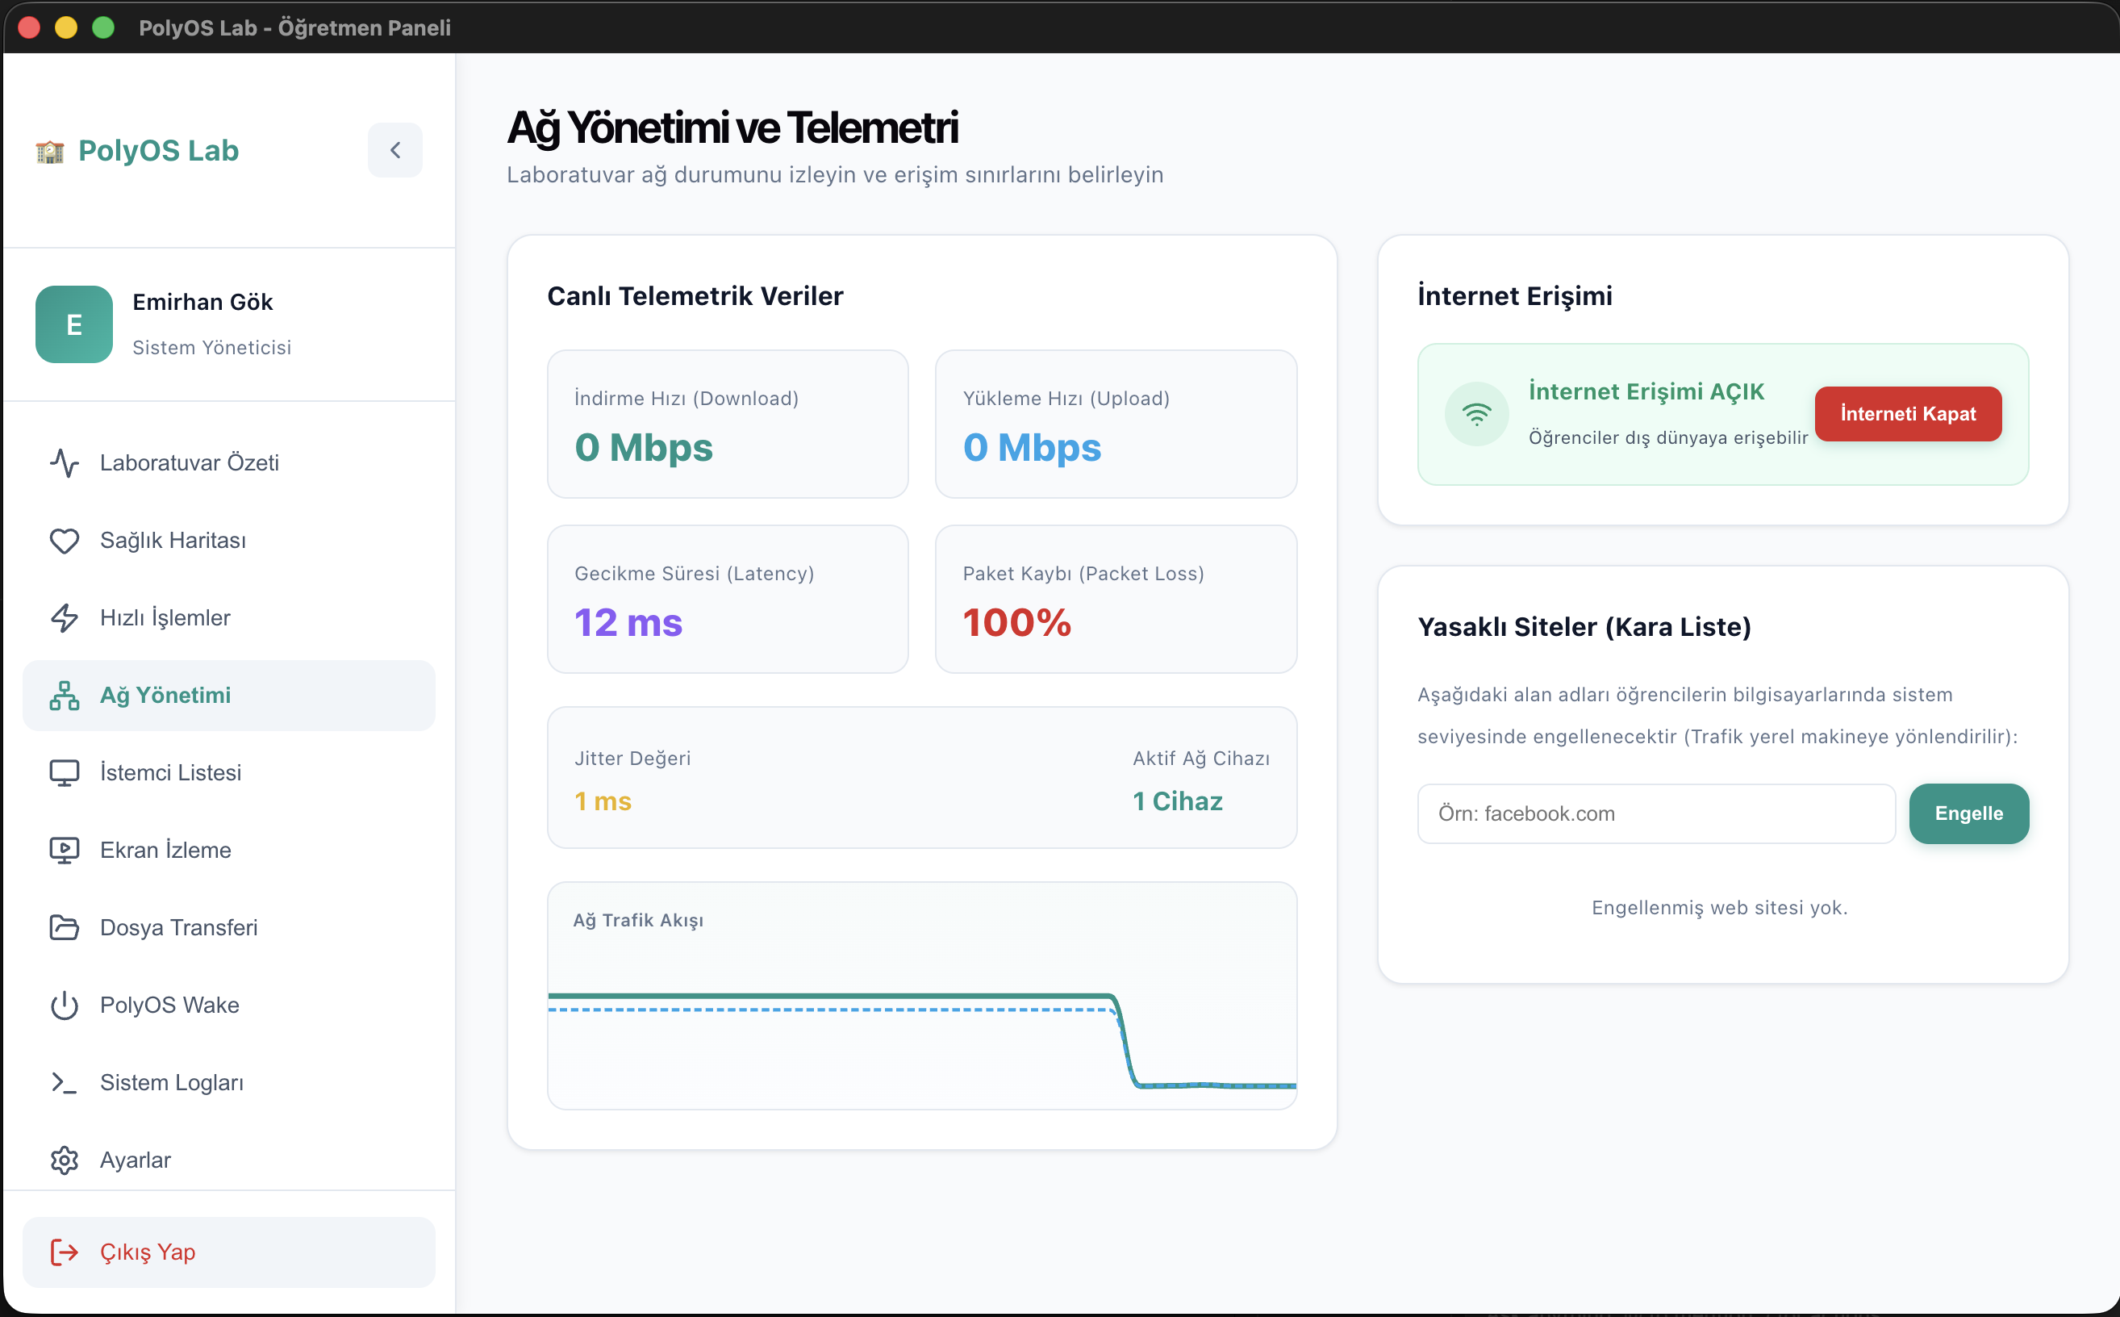The image size is (2120, 1317).
Task: Click the Engellenmiş web sitesi yok message
Action: [x=1720, y=908]
